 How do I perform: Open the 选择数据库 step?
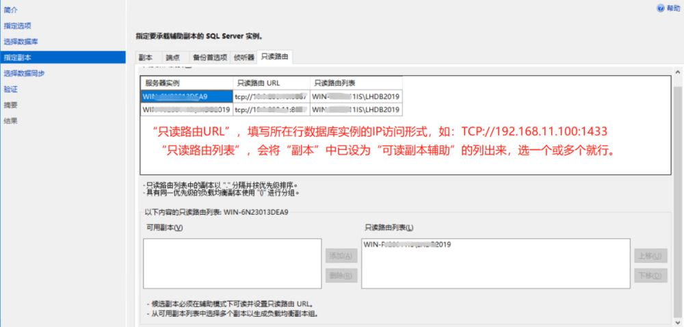pos(21,42)
